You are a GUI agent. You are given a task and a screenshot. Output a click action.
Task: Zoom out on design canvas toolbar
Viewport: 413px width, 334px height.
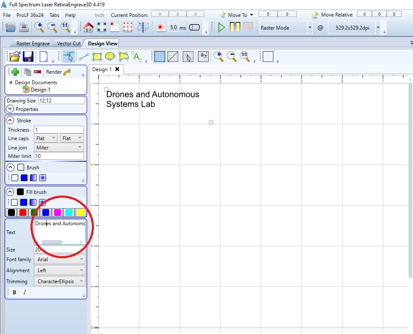click(232, 56)
